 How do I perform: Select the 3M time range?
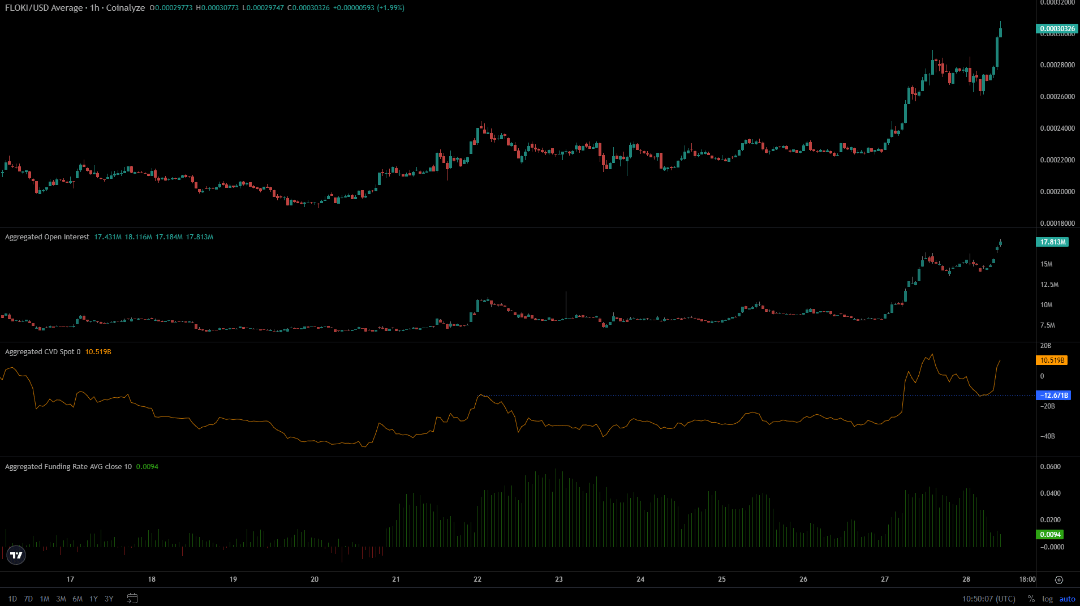click(61, 599)
